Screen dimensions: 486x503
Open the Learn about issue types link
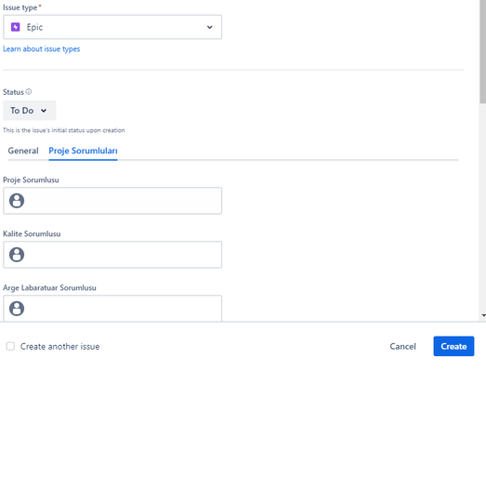coord(42,49)
